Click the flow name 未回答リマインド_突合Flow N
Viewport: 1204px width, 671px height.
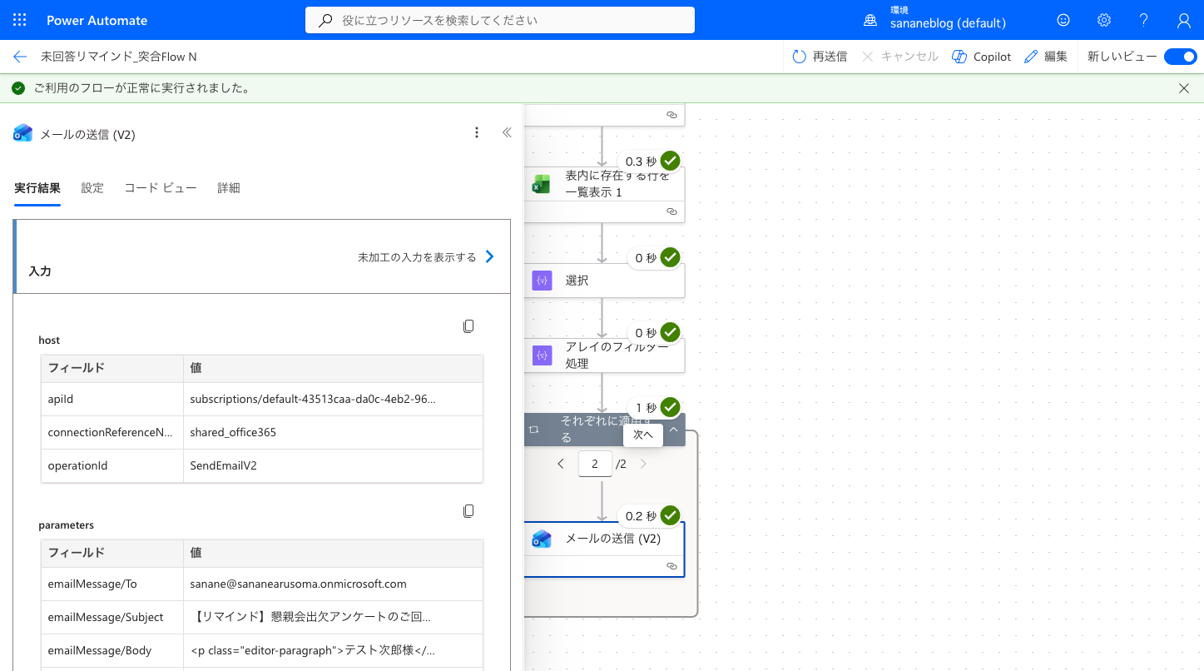(119, 57)
